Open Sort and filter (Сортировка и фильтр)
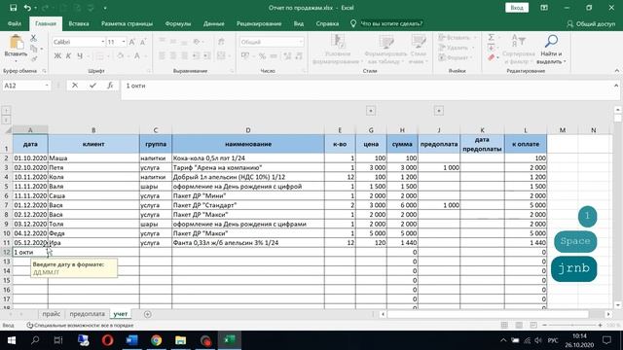 point(519,50)
